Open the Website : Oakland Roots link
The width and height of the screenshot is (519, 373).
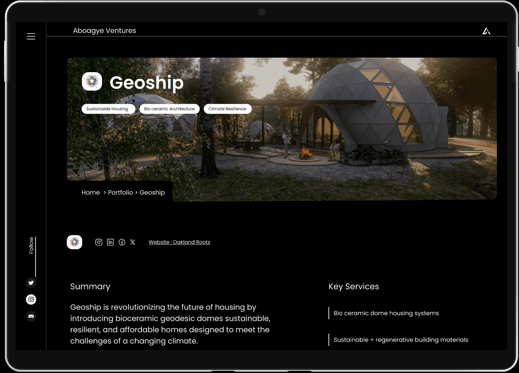[179, 242]
